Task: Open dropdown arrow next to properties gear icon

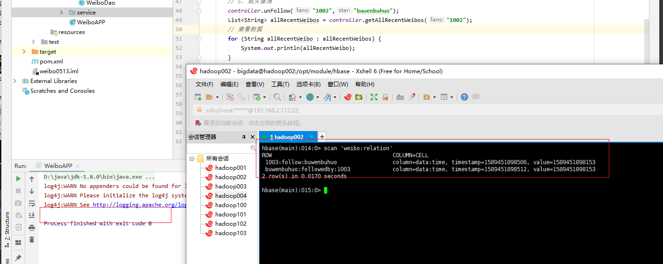Action: pyautogui.click(x=265, y=97)
